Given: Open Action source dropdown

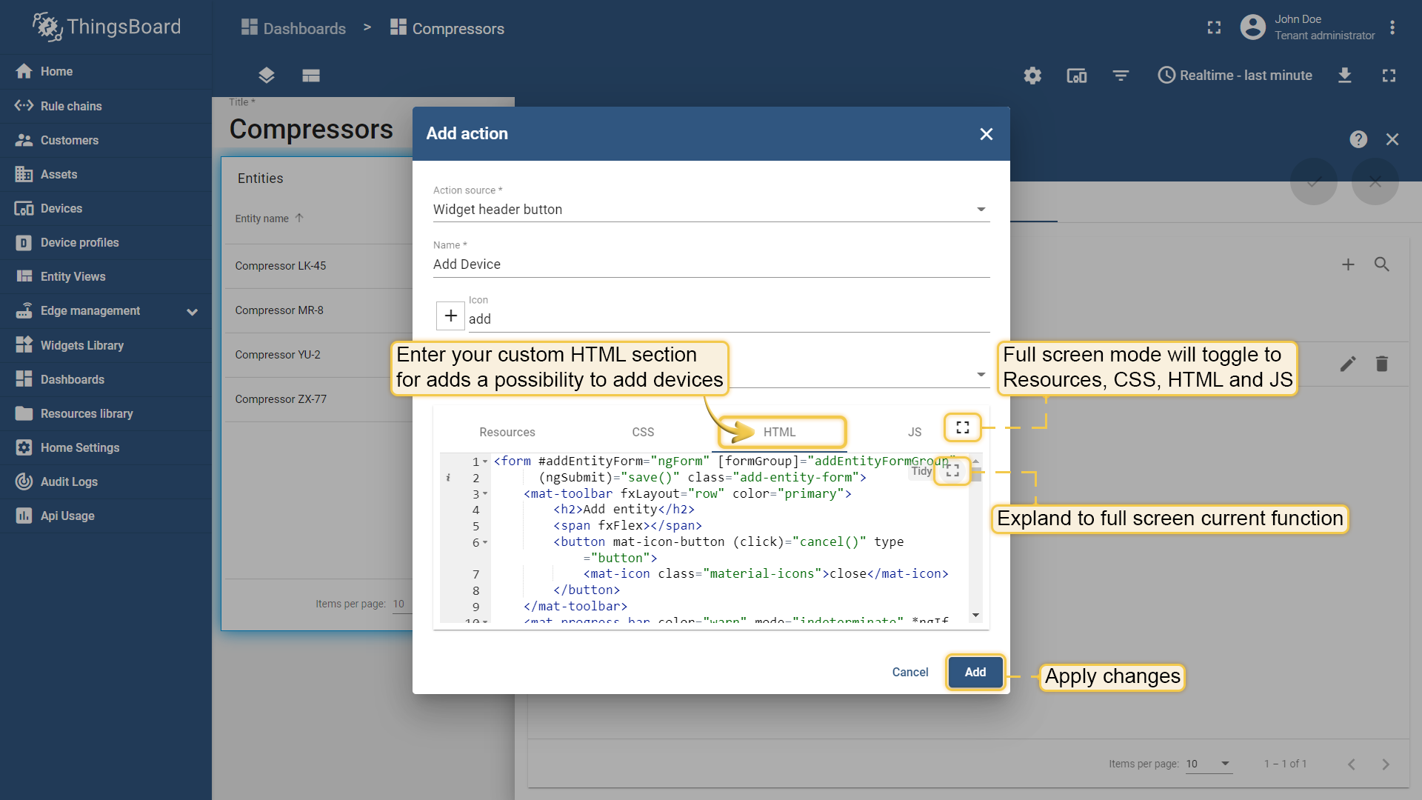Looking at the screenshot, I should click(x=711, y=210).
